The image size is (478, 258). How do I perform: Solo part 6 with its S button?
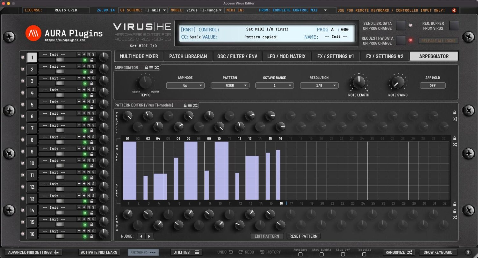(93, 113)
